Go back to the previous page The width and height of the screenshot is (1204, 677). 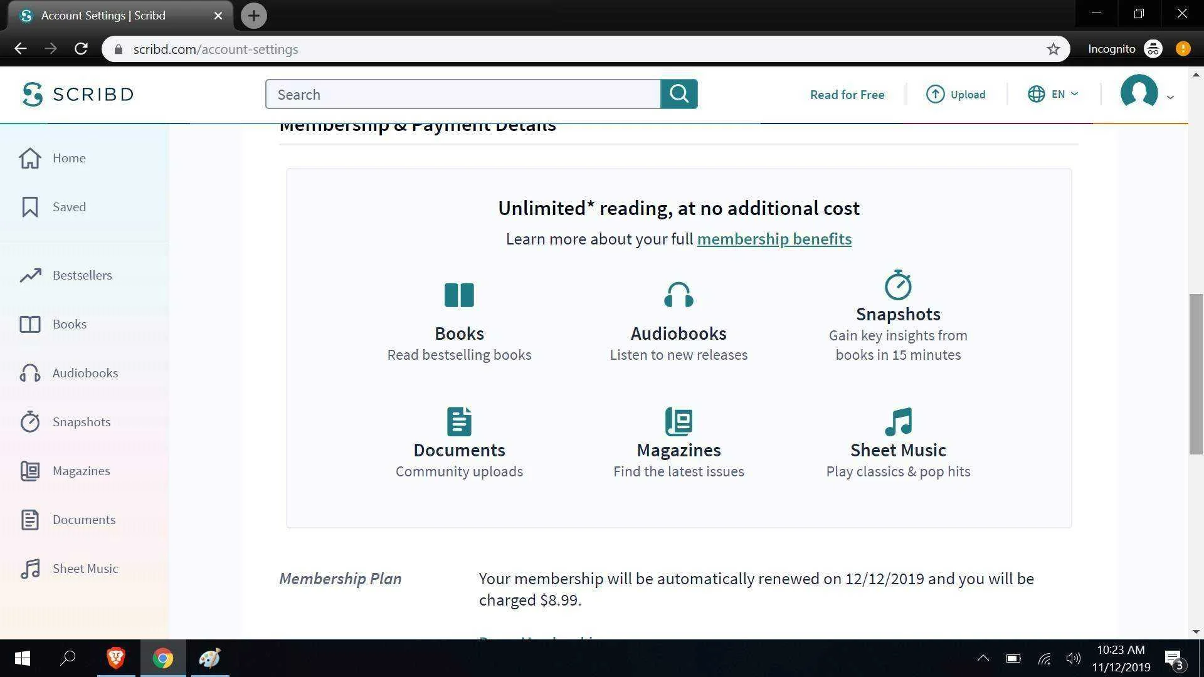click(20, 49)
